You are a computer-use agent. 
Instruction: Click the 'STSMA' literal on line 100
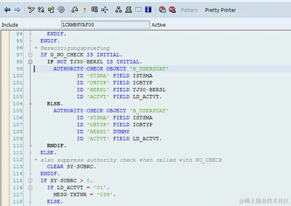coord(98,76)
